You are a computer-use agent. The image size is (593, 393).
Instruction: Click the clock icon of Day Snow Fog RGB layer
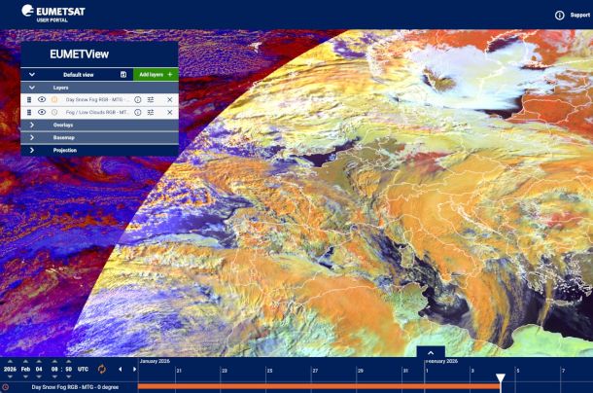coord(54,99)
